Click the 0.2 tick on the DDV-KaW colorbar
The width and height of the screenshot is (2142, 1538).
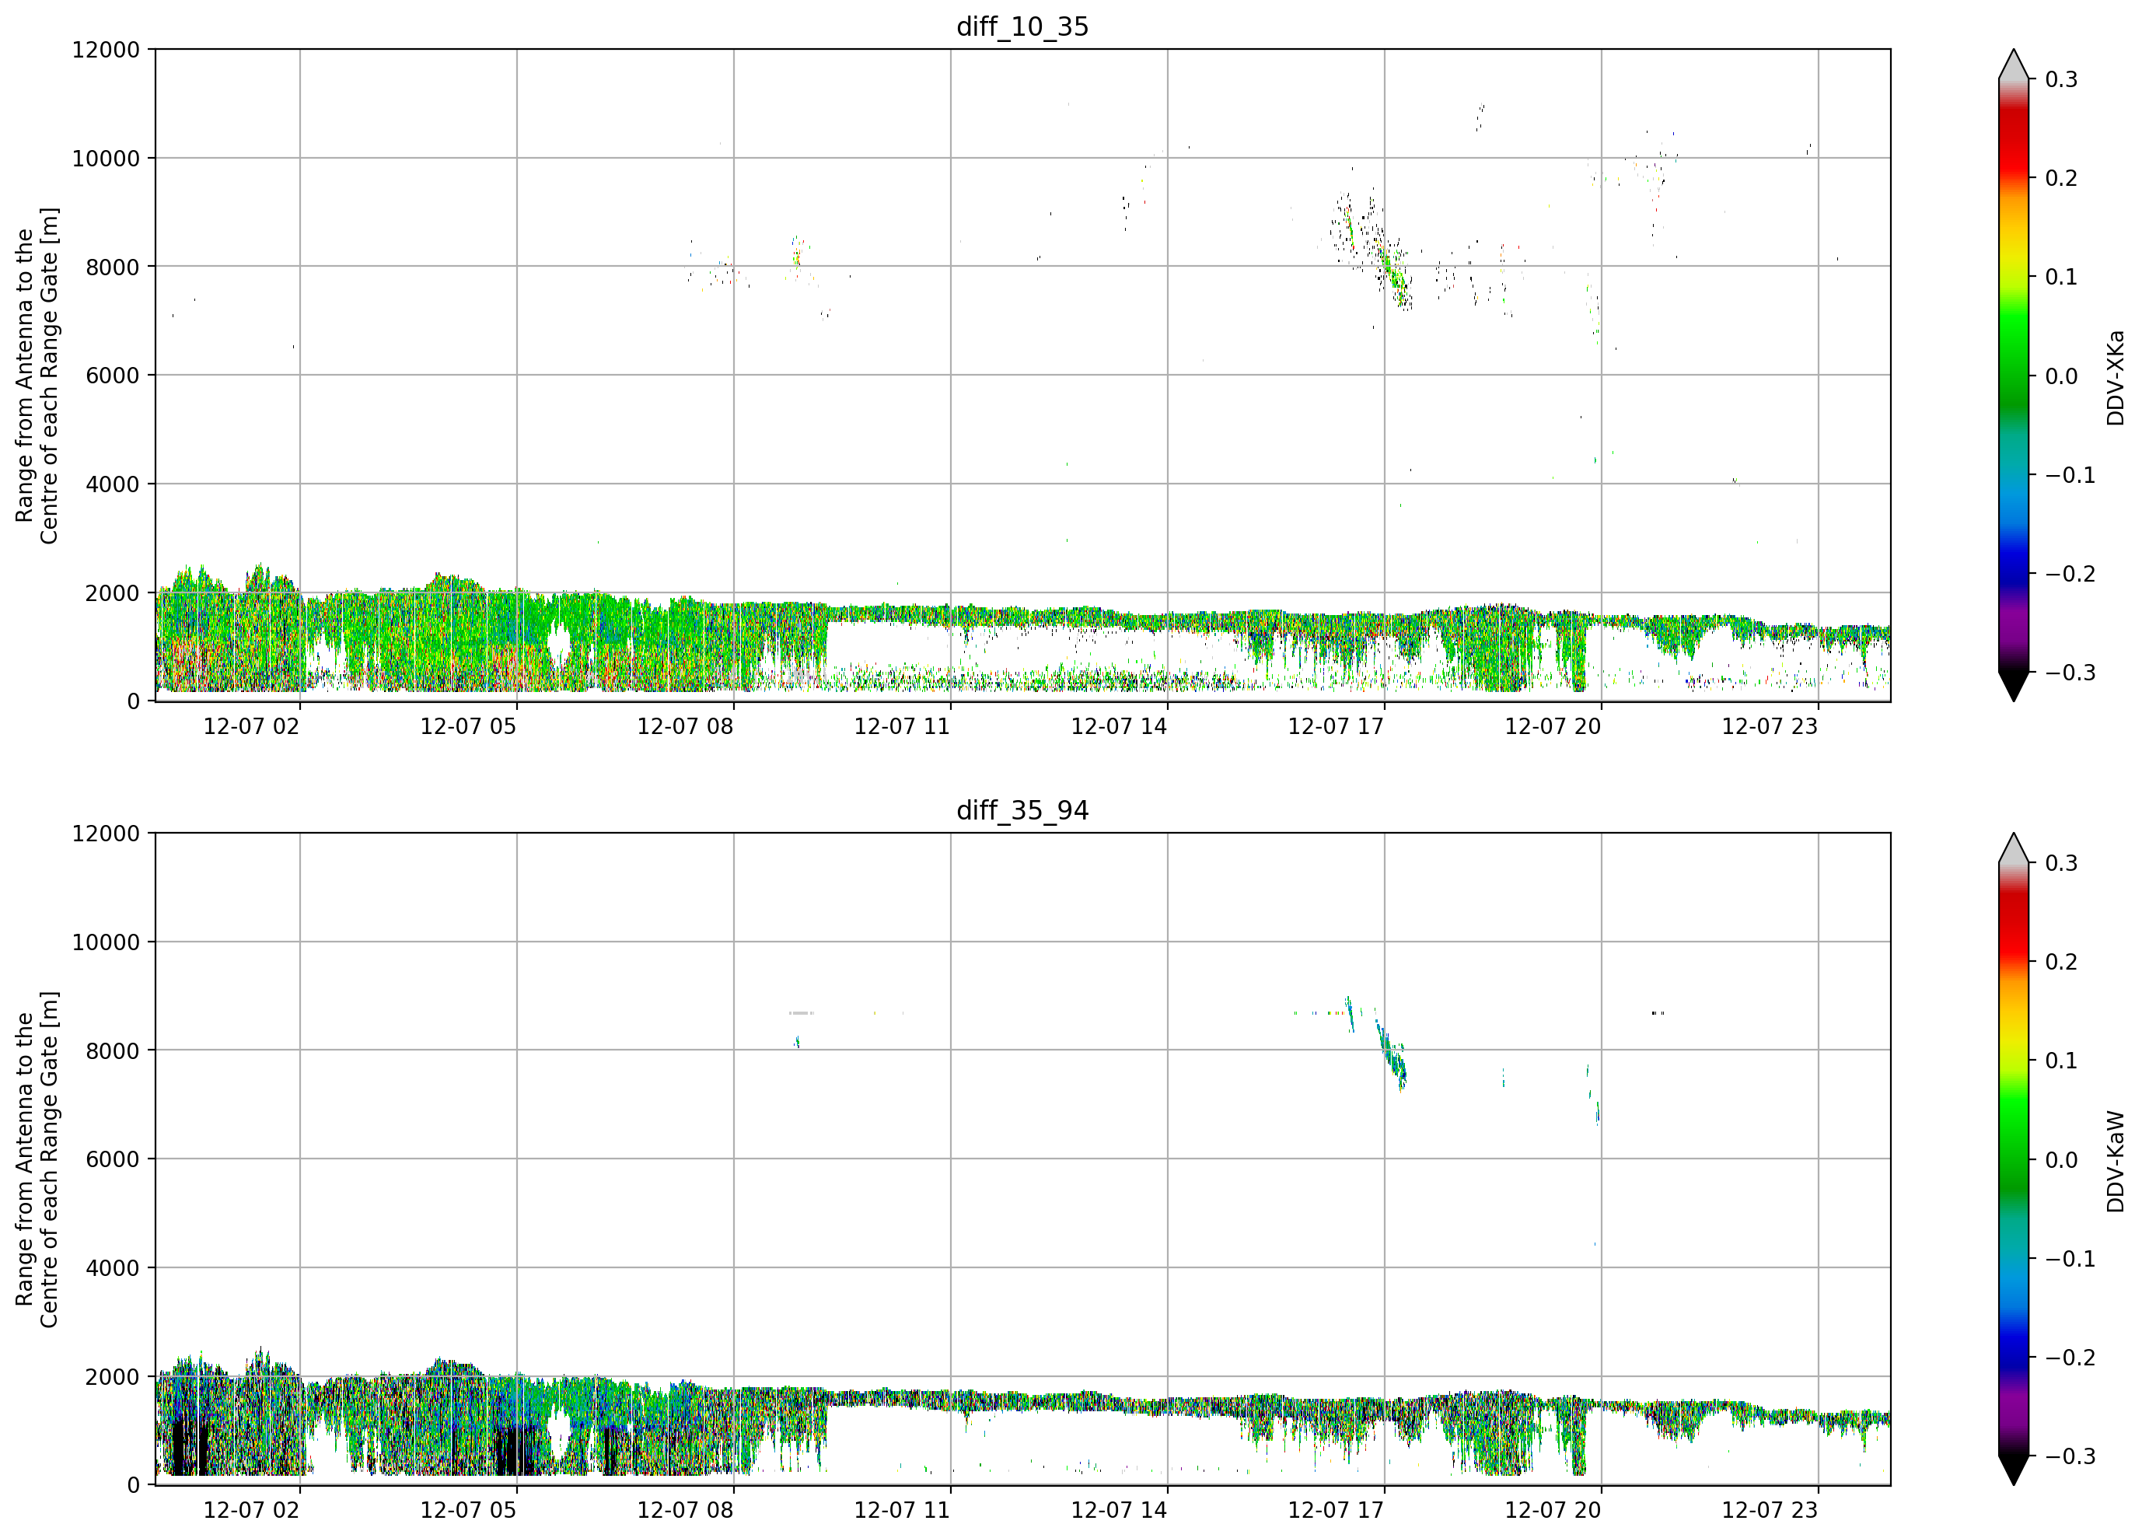[x=2061, y=962]
